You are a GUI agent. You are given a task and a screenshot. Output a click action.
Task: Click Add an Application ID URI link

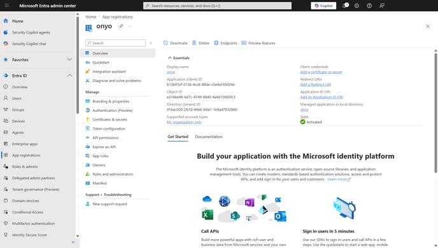[321, 97]
